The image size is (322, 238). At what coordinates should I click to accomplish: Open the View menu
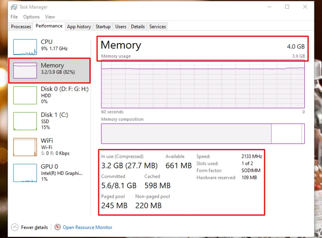50,17
